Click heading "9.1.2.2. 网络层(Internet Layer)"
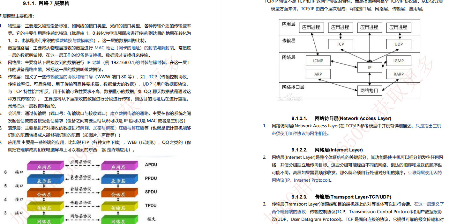Image resolution: width=457 pixels, height=224 pixels. pyautogui.click(x=327, y=150)
